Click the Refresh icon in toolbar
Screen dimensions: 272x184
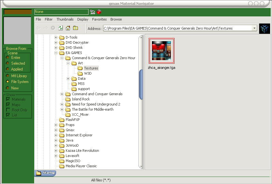pos(61,28)
